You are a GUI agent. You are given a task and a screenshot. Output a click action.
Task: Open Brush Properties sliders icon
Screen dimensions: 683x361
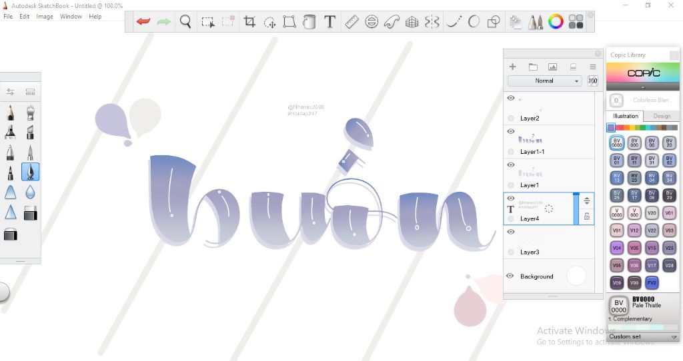click(10, 92)
